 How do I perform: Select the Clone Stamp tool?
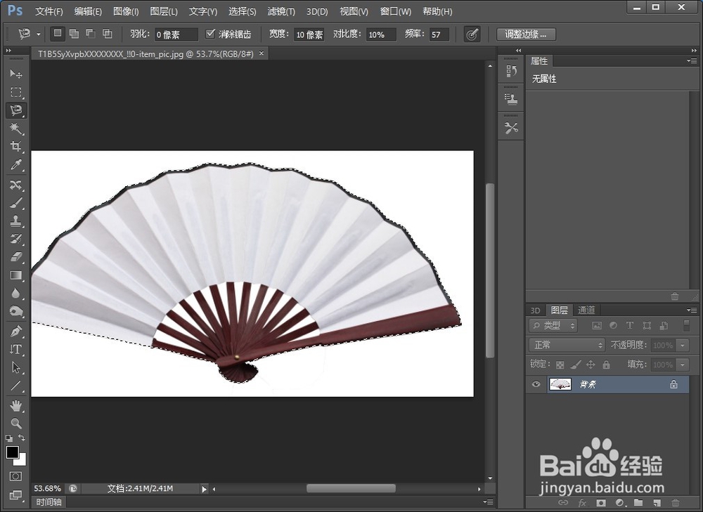point(16,220)
